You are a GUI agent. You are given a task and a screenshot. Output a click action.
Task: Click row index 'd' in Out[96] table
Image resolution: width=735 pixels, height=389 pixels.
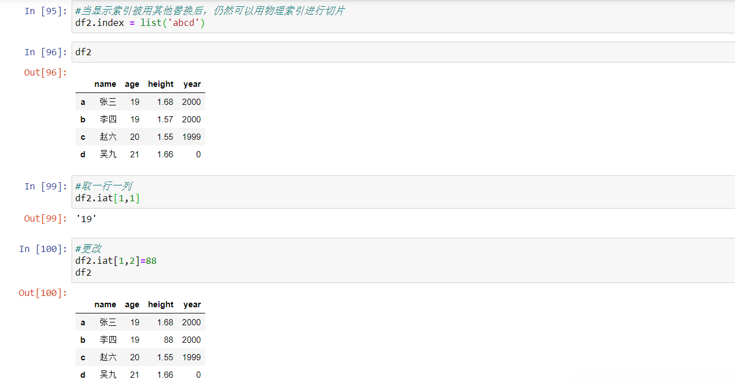click(x=83, y=154)
